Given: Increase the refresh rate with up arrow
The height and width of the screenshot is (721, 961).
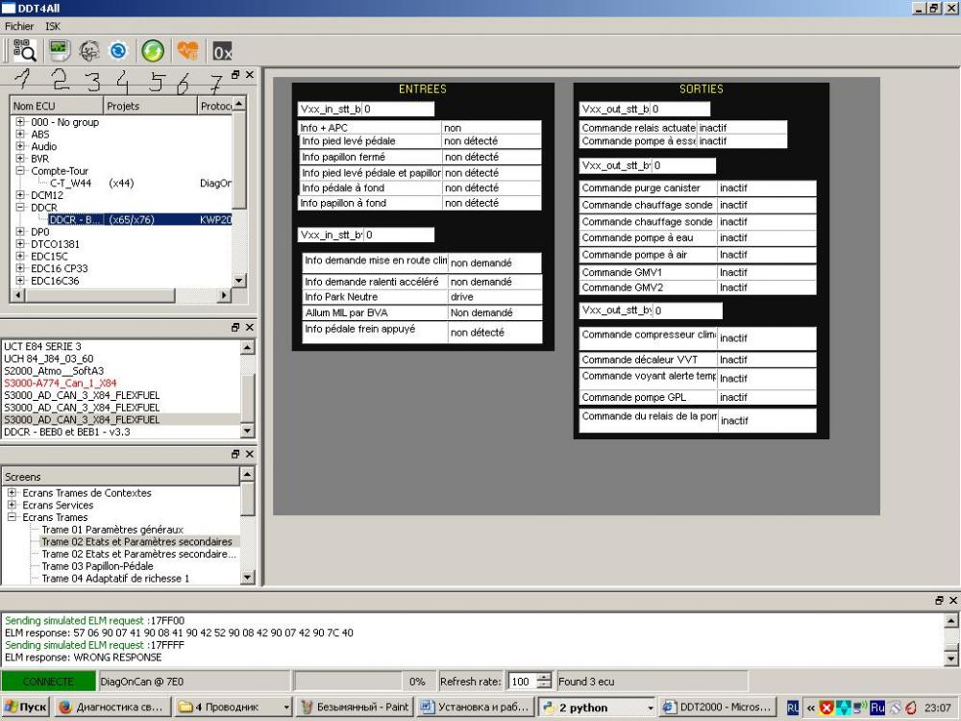Looking at the screenshot, I should coord(544,677).
